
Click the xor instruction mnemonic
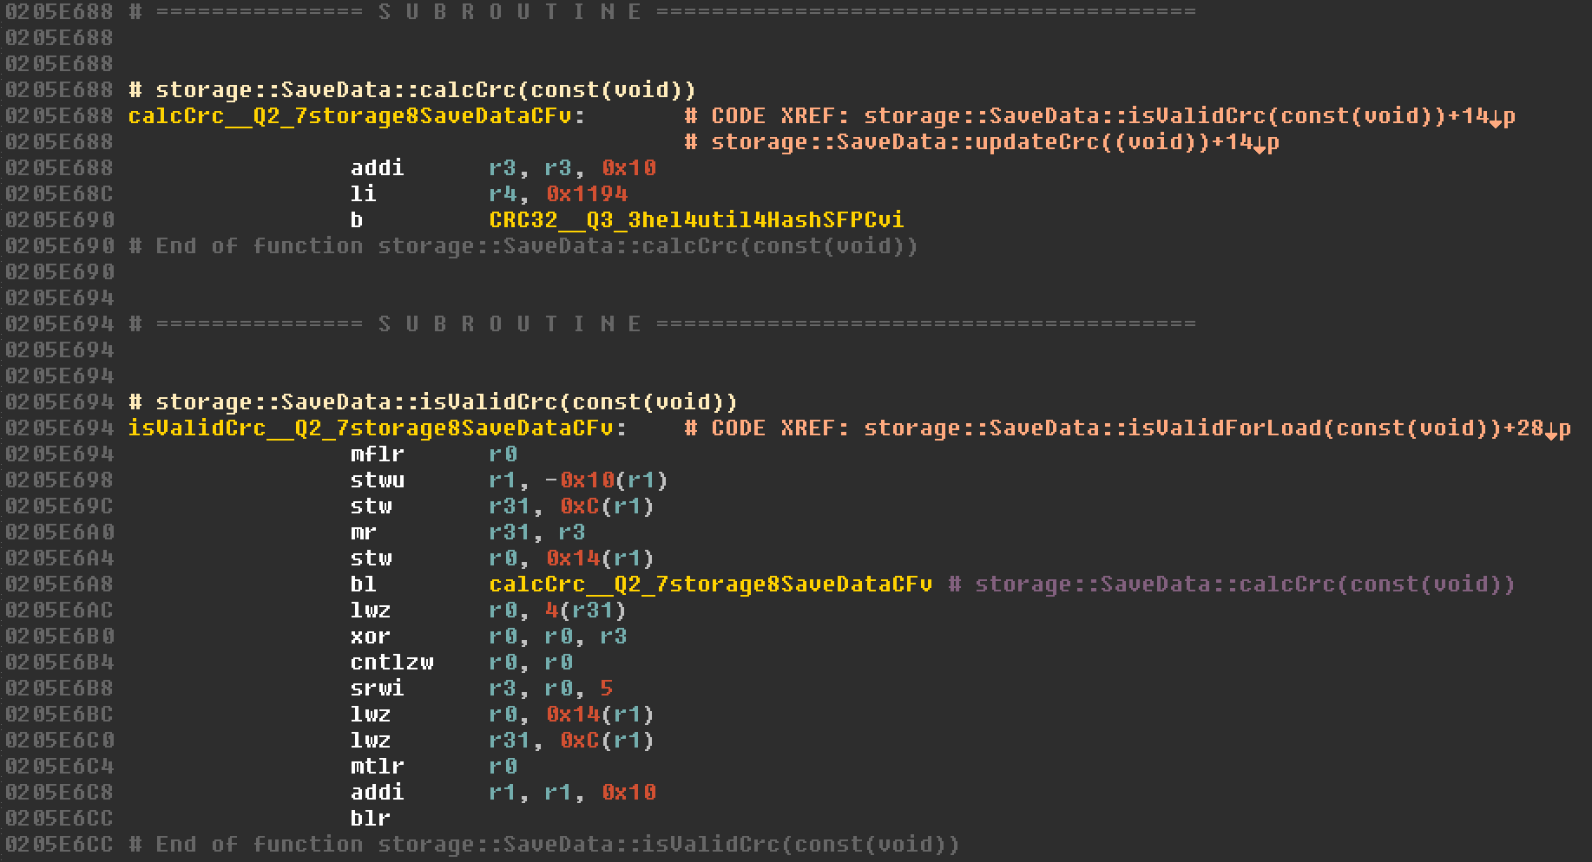click(371, 637)
